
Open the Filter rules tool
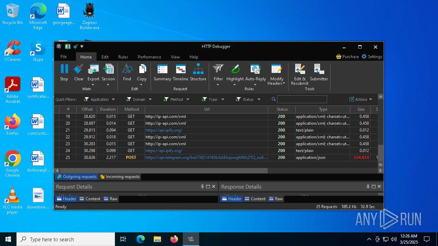[218, 72]
